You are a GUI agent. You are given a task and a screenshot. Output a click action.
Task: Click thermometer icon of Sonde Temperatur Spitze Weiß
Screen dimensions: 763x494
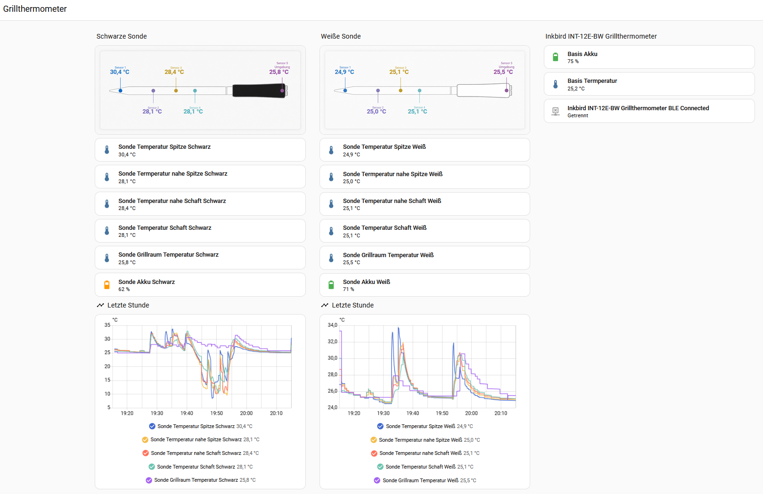click(331, 150)
